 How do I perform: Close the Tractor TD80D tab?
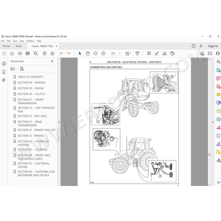click(x=57, y=46)
